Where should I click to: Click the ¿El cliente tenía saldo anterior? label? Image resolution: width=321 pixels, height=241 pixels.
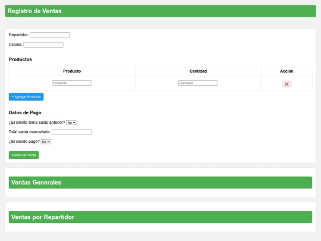pyautogui.click(x=37, y=123)
